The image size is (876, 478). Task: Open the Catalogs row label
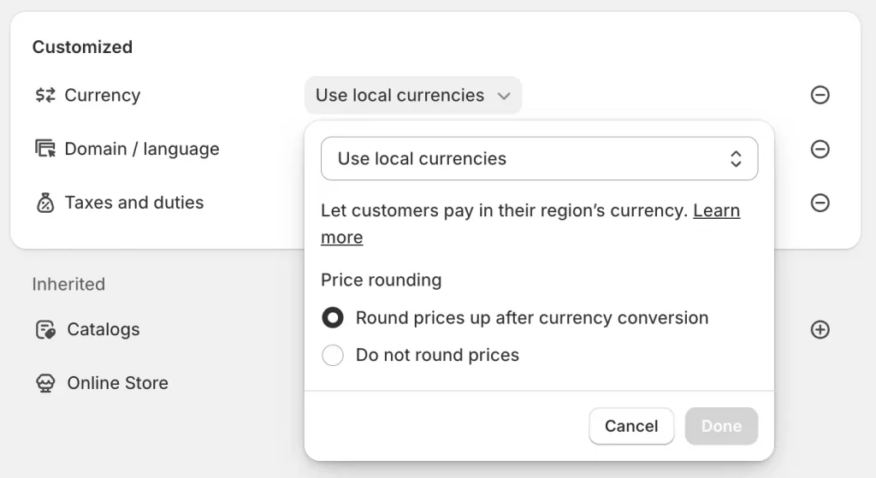[x=104, y=329]
